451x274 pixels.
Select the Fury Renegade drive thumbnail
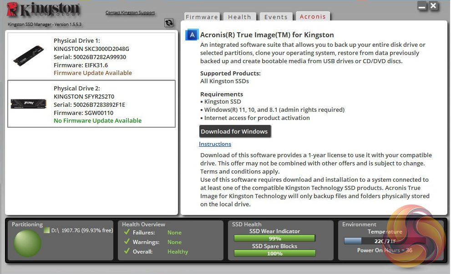(x=29, y=104)
